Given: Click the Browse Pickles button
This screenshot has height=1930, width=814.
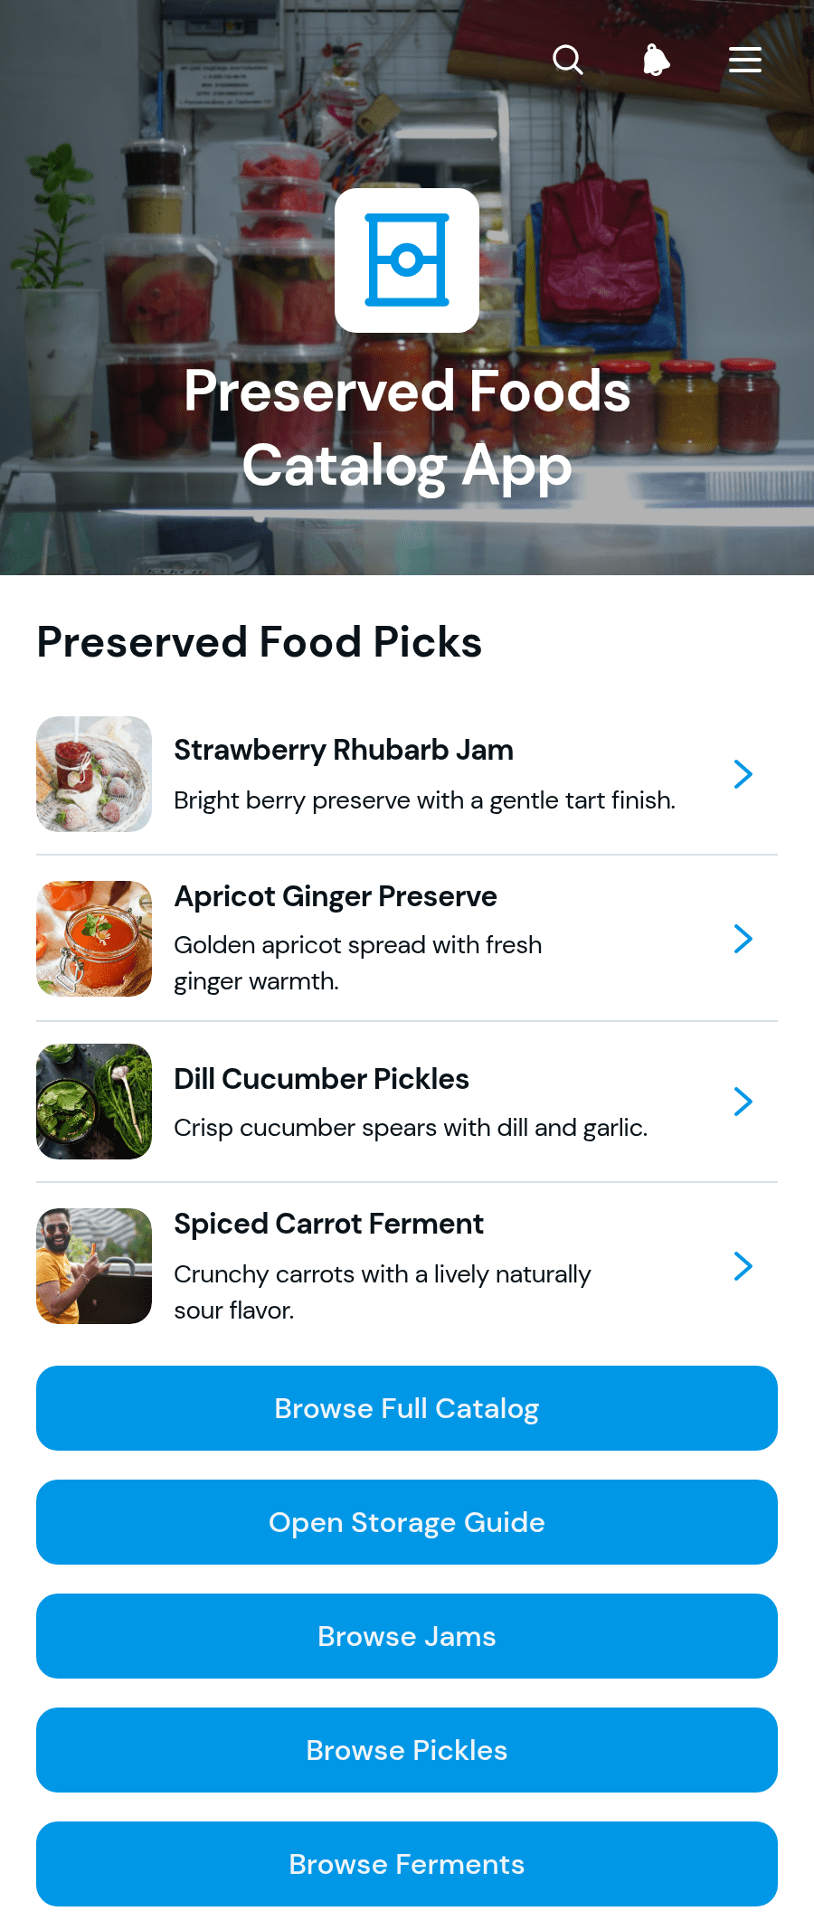Looking at the screenshot, I should coord(407,1750).
